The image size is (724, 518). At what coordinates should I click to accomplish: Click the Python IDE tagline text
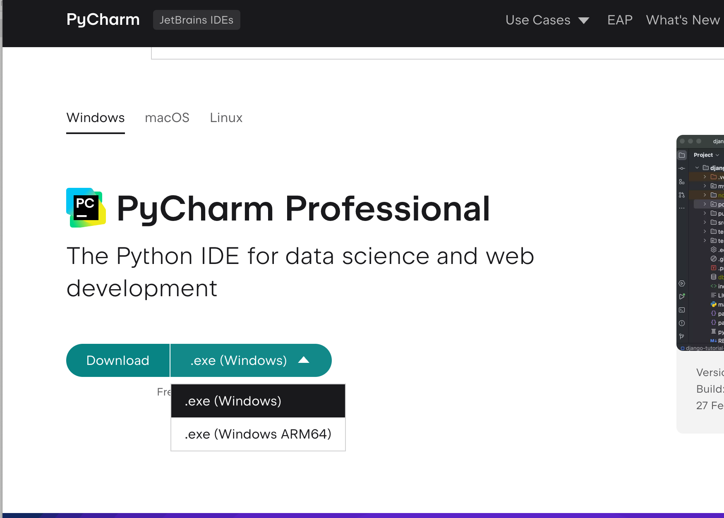pyautogui.click(x=300, y=272)
